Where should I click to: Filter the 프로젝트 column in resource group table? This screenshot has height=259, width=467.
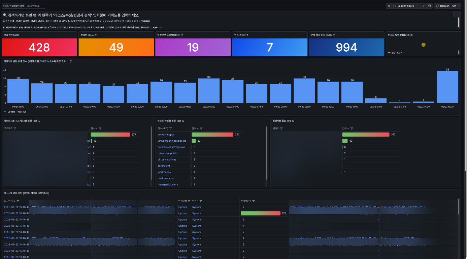(x=14, y=128)
